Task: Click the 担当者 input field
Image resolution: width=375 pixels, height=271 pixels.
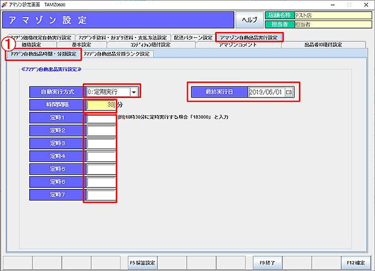Action: pyautogui.click(x=331, y=24)
